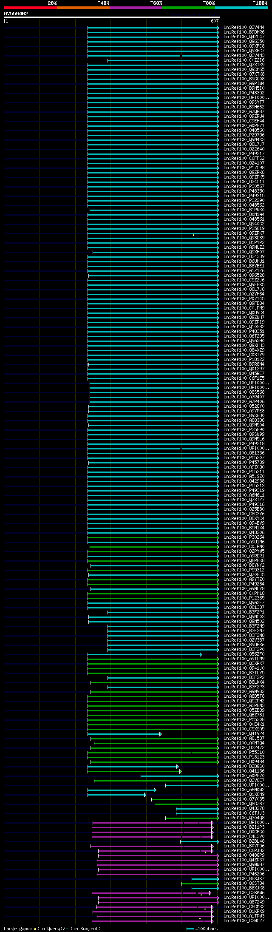Click the green alignment bar of Q41136
The height and width of the screenshot is (932, 272).
(x=134, y=771)
